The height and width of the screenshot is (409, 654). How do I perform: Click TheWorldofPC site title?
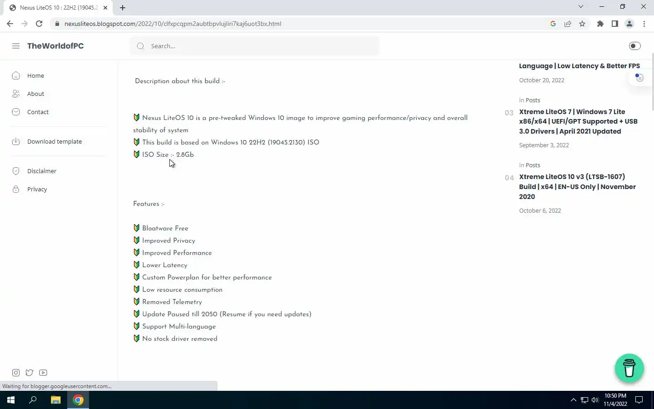coord(55,46)
